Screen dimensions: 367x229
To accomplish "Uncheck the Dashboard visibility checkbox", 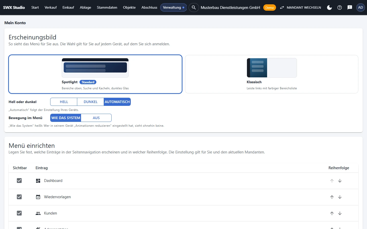I will pos(19,181).
